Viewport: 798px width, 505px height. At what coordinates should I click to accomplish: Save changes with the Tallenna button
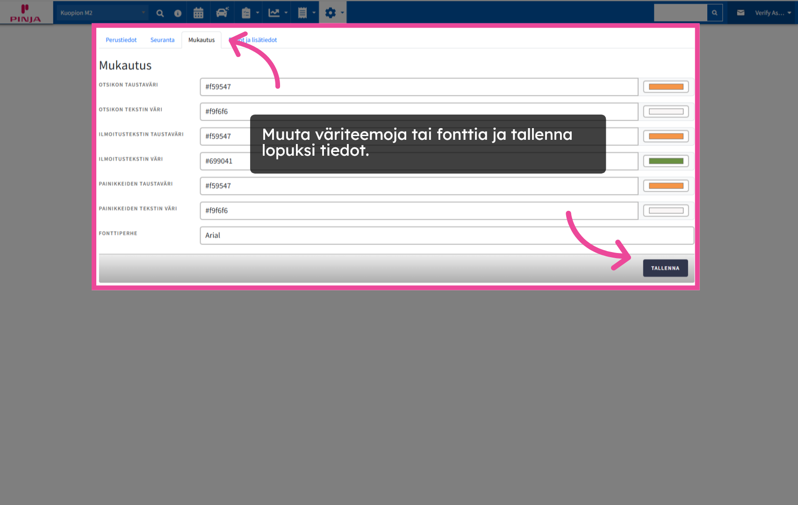[x=665, y=268]
